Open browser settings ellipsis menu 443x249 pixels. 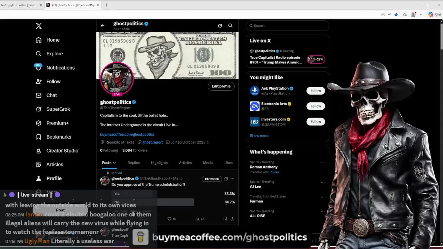(422, 15)
